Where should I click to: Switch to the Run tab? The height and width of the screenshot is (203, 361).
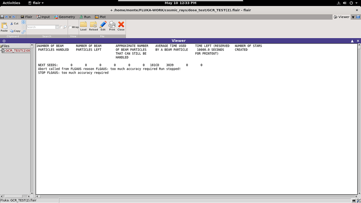point(85,17)
